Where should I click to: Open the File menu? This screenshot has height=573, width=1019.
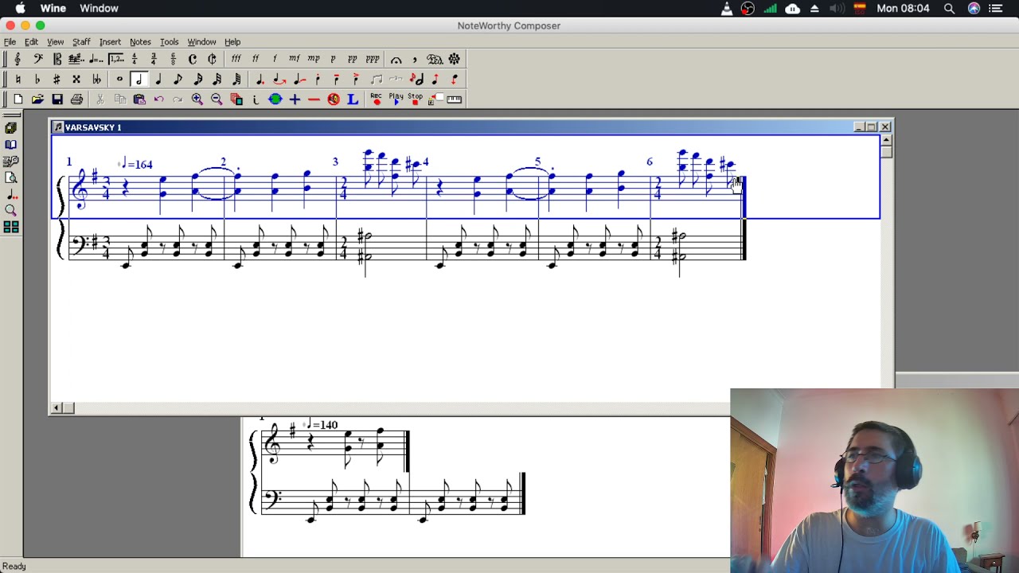click(x=10, y=41)
